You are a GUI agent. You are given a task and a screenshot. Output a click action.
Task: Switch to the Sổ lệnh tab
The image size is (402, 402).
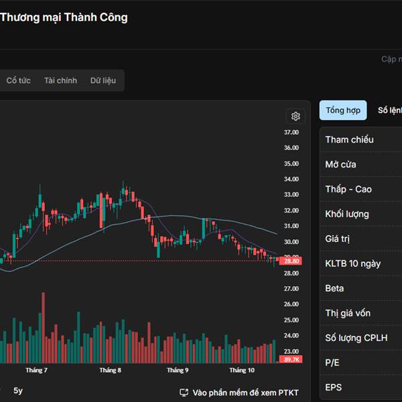point(390,110)
